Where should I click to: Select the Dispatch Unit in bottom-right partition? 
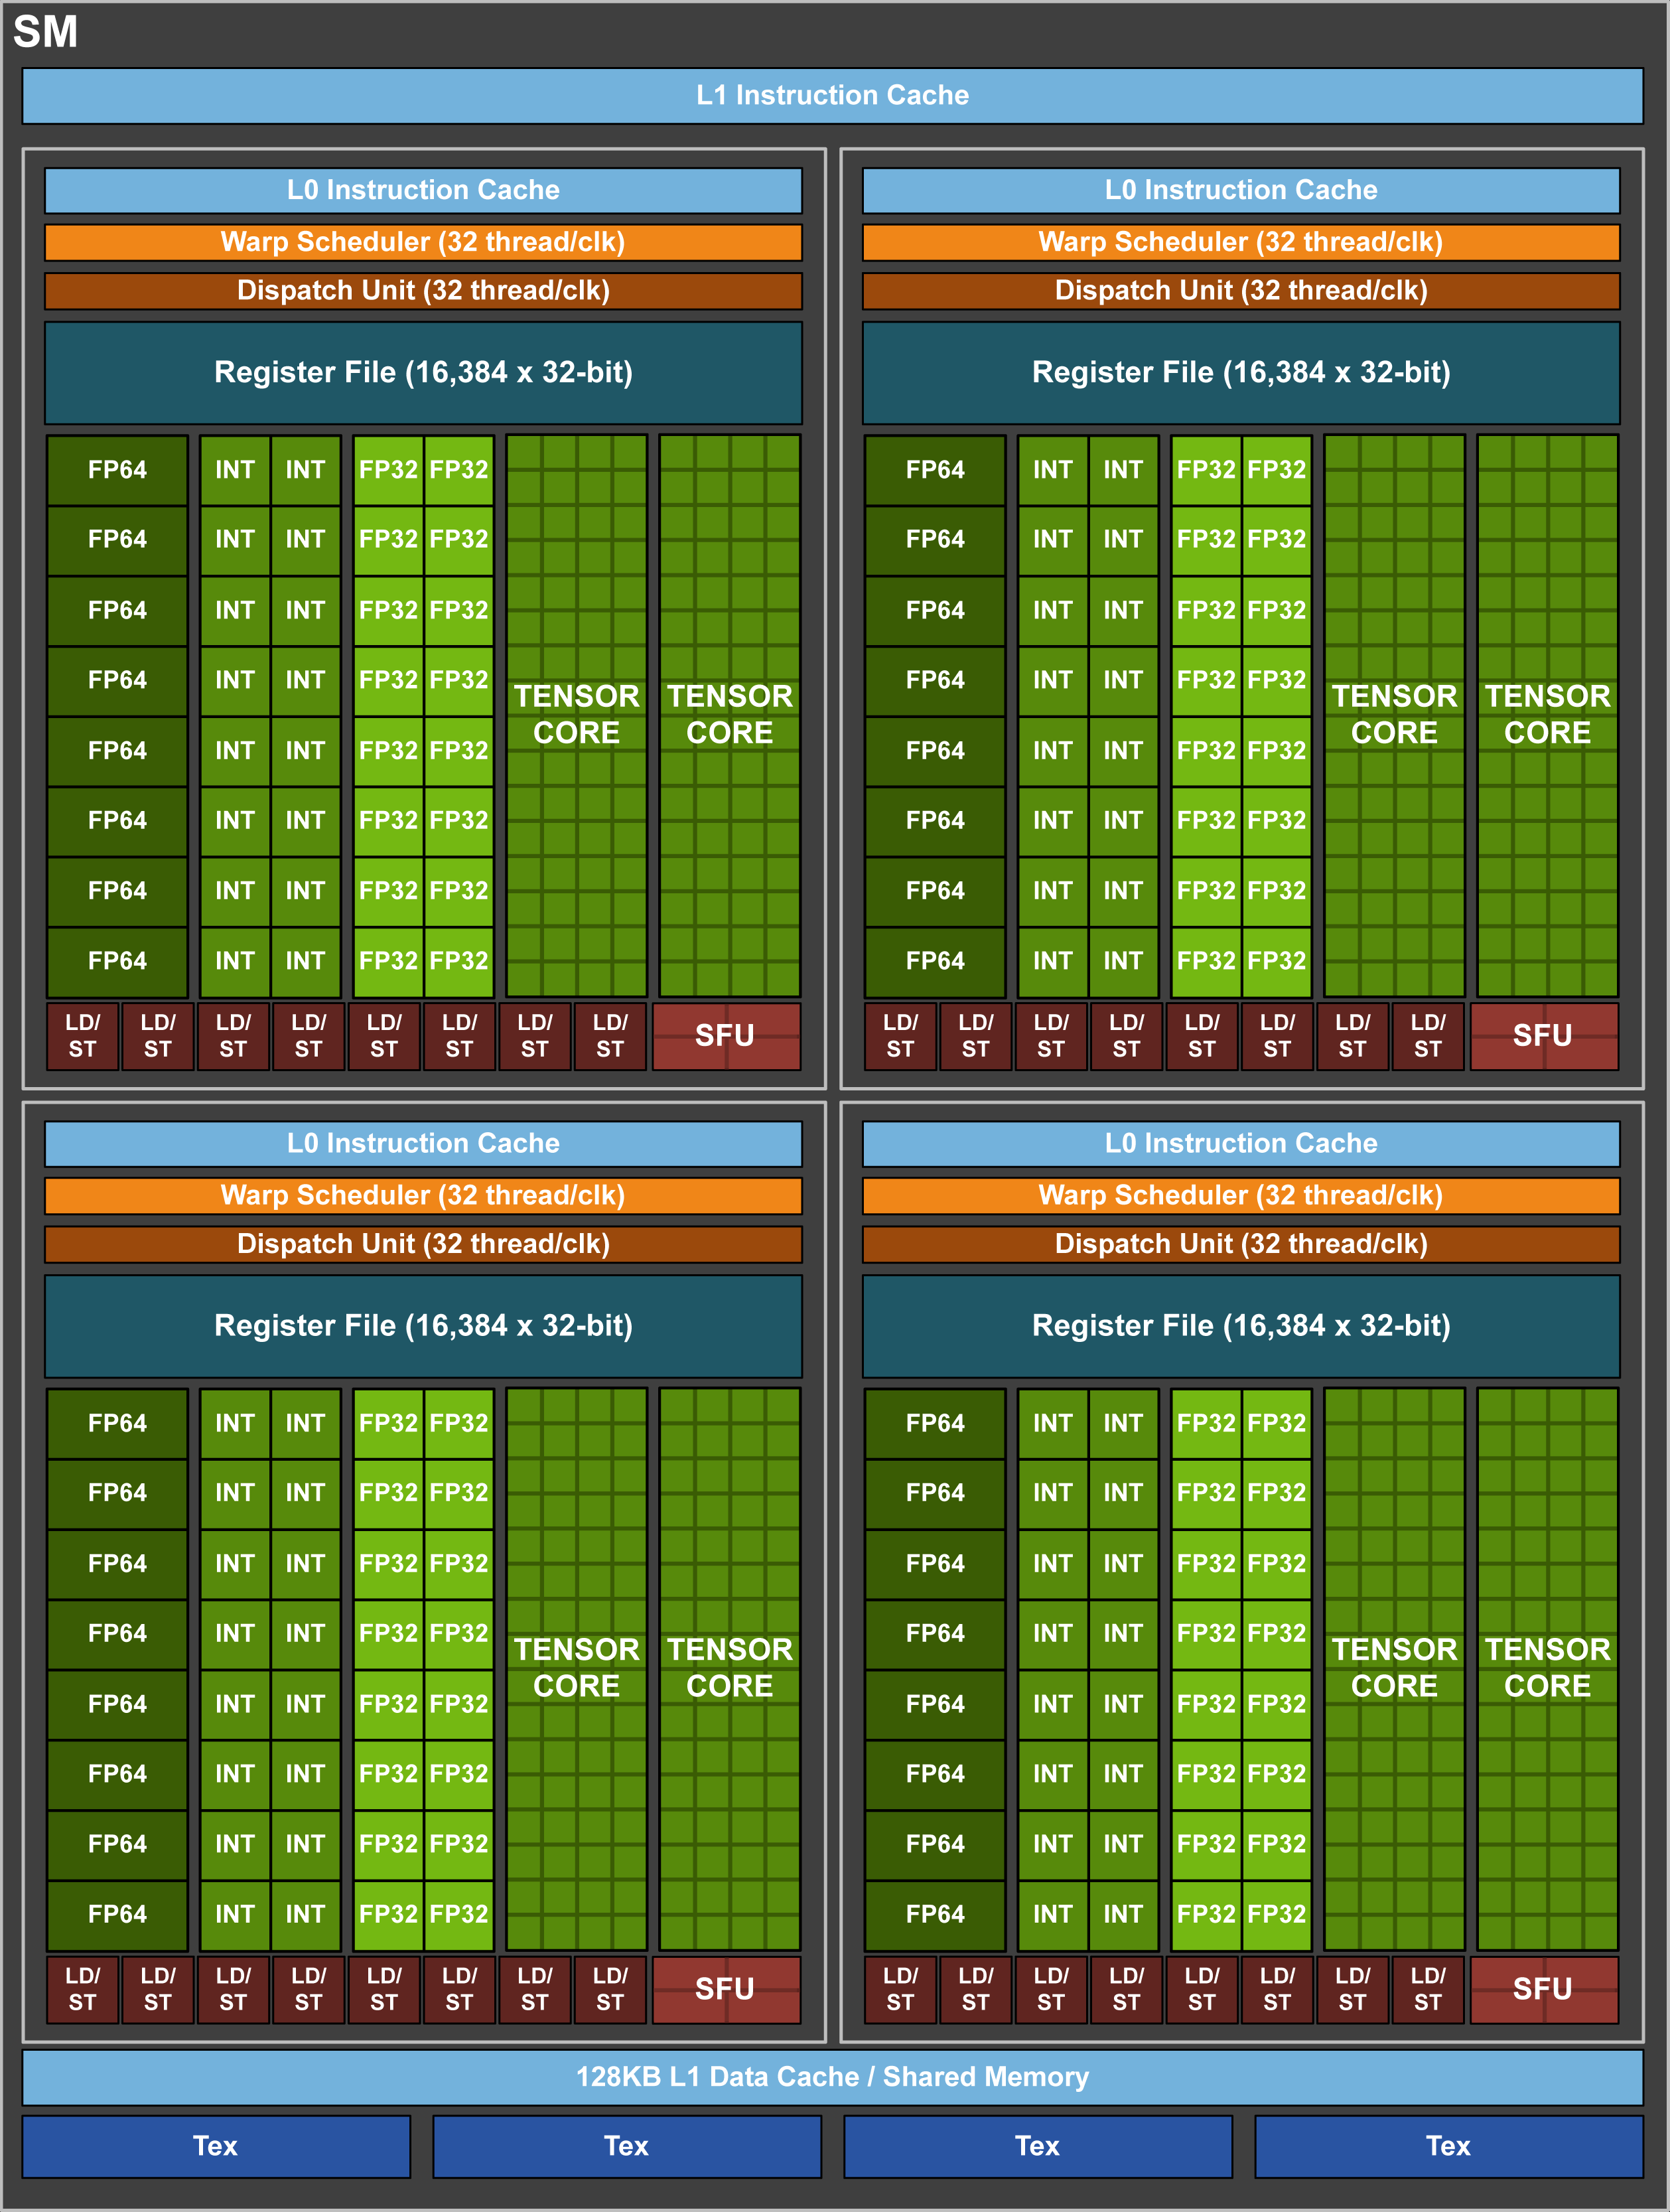point(1241,1245)
